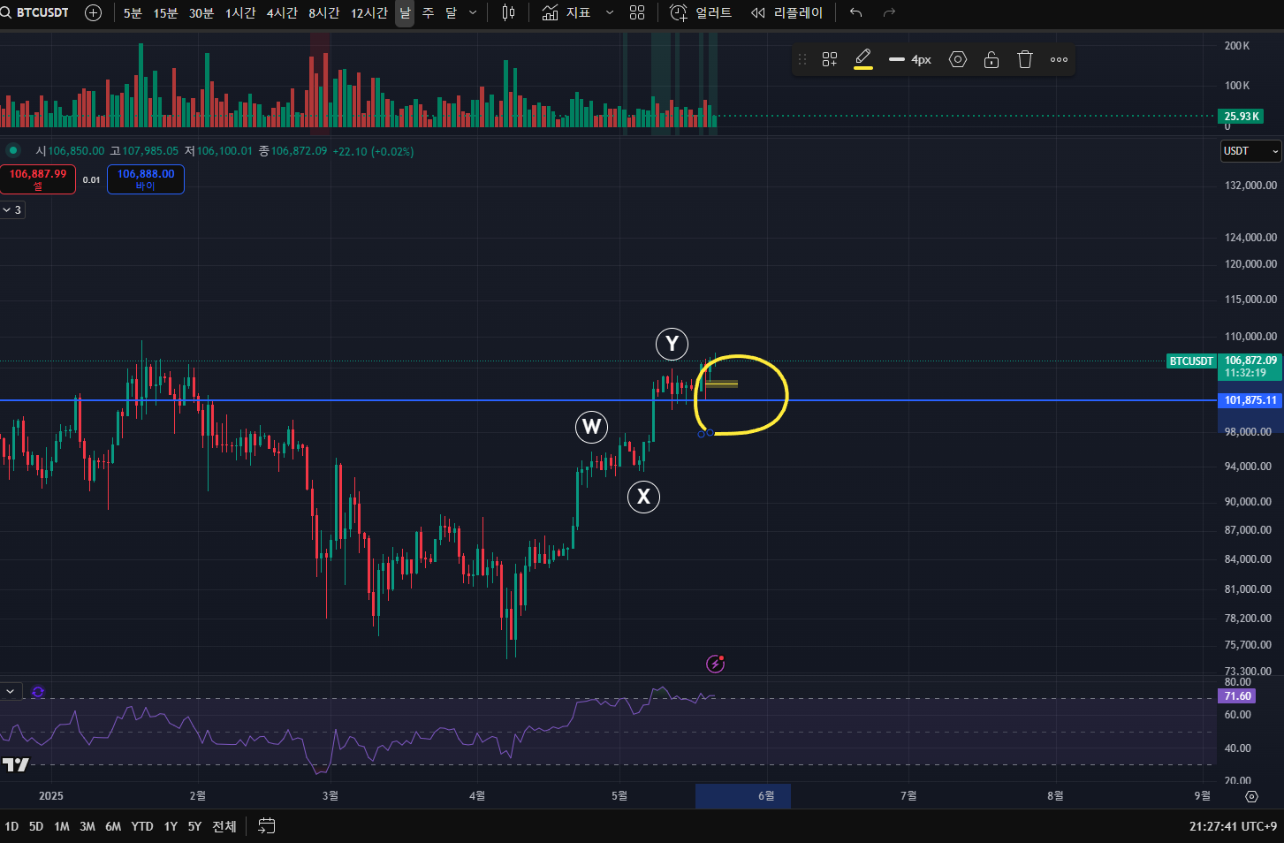Select the weekly 주 timeframe
The height and width of the screenshot is (843, 1284).
tap(428, 12)
